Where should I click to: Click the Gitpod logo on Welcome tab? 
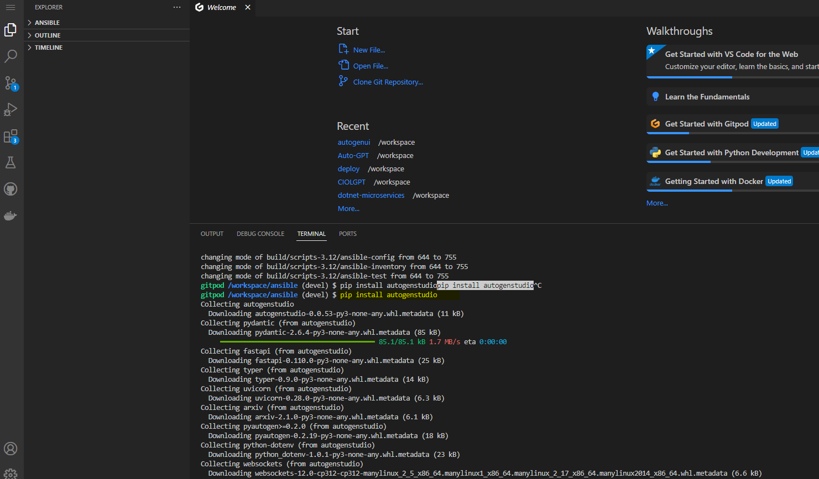200,7
